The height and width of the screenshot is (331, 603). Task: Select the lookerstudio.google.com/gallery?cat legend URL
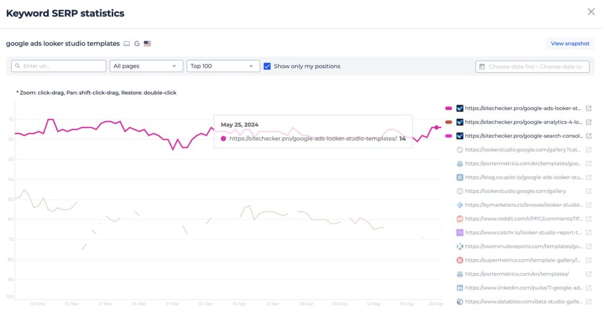(x=523, y=150)
